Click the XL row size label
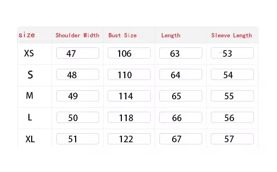Image resolution: width=277 pixels, height=172 pixels. (x=30, y=139)
